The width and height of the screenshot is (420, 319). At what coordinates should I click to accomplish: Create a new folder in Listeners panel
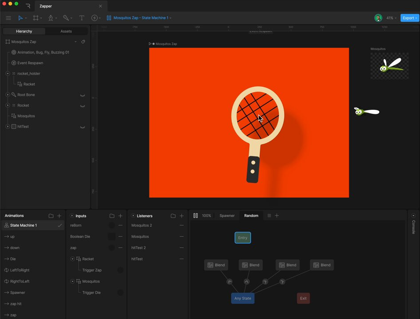click(173, 216)
